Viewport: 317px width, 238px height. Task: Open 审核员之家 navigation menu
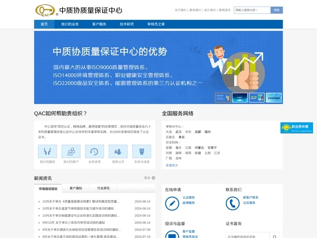156,24
